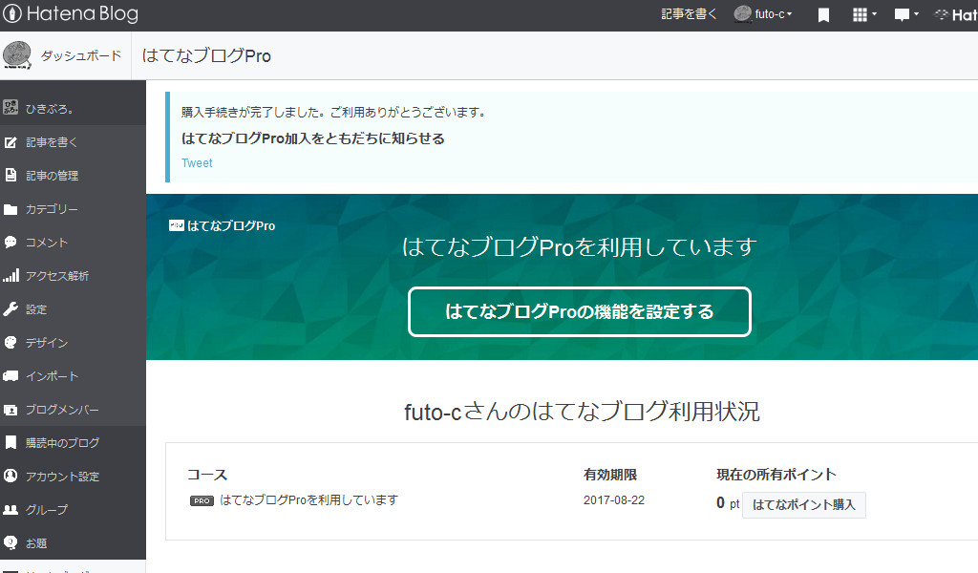Click the インポート truck icon

11,376
